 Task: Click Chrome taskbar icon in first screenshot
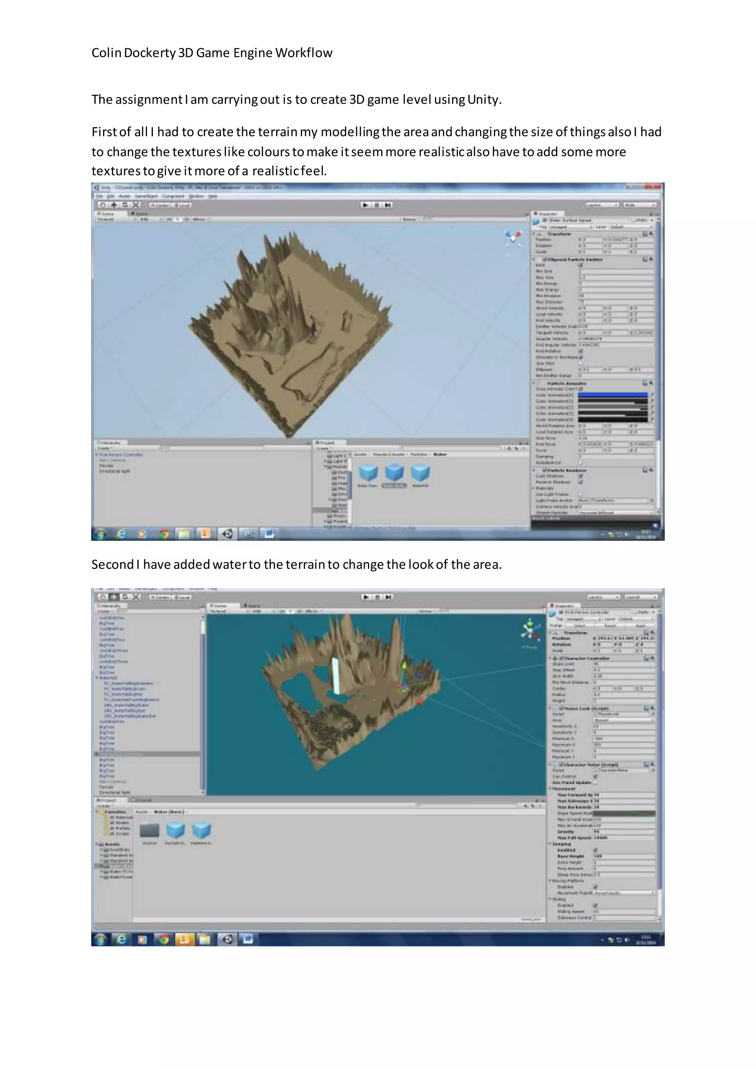tap(164, 533)
